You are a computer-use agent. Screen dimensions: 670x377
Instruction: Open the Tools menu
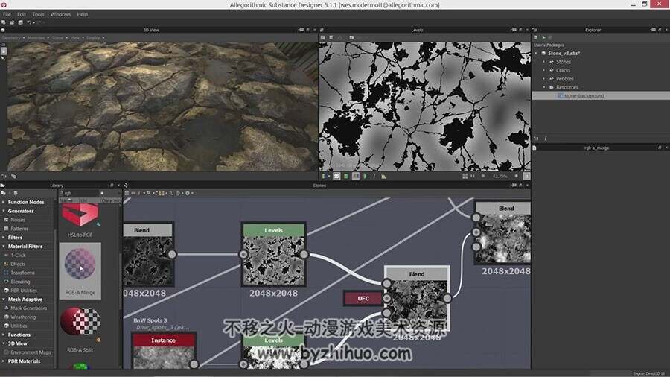pos(38,14)
